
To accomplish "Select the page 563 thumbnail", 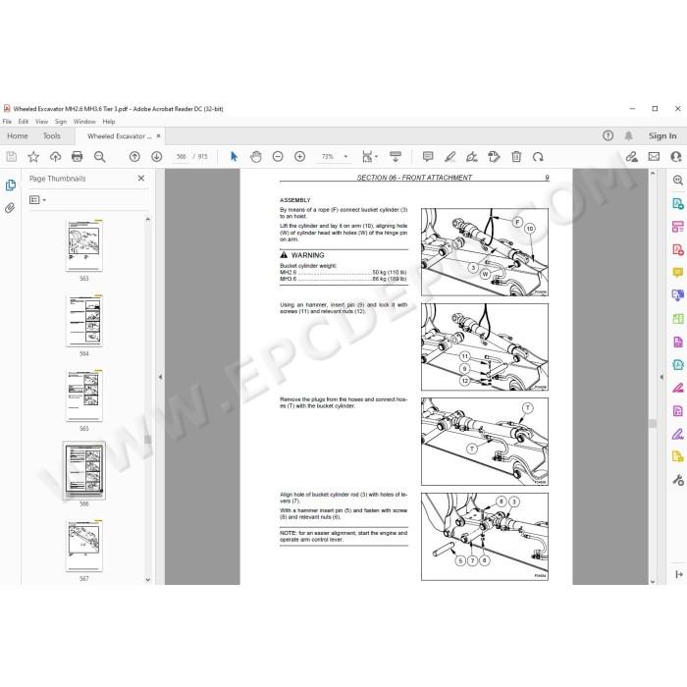I will (x=84, y=245).
